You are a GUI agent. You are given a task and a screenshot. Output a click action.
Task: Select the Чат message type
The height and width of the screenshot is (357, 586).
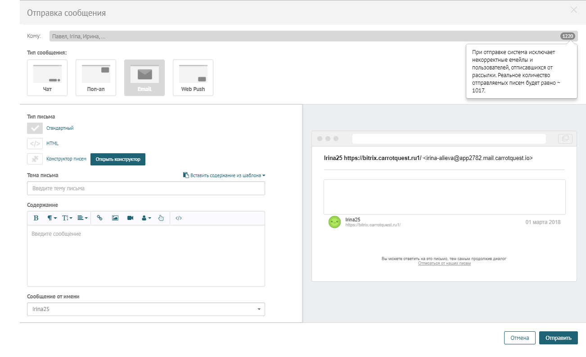pos(47,78)
